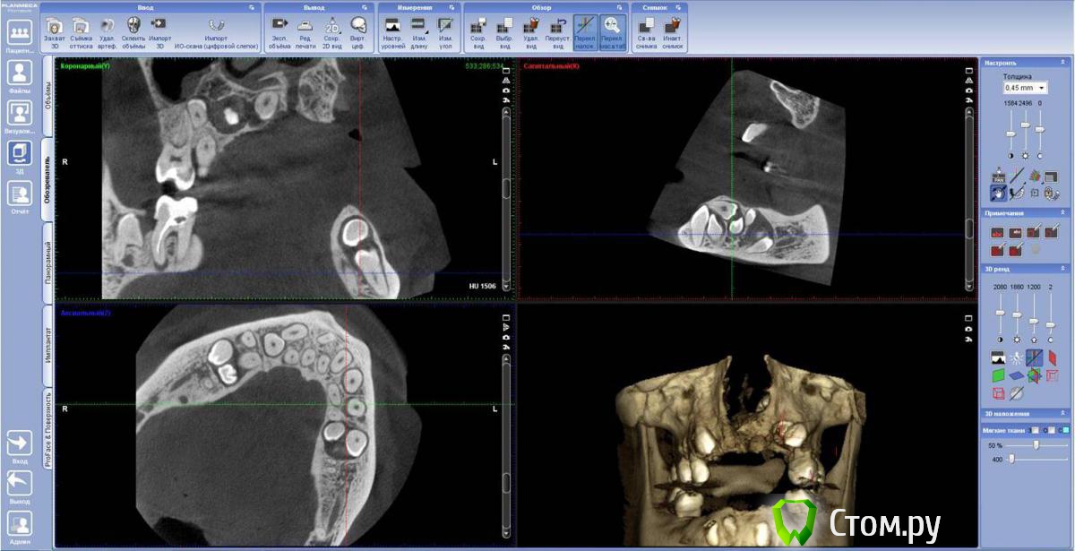Viewport: 1075px width, 551px height.
Task: Click the 50 % soft tissue opacity slider
Action: [x=1036, y=445]
